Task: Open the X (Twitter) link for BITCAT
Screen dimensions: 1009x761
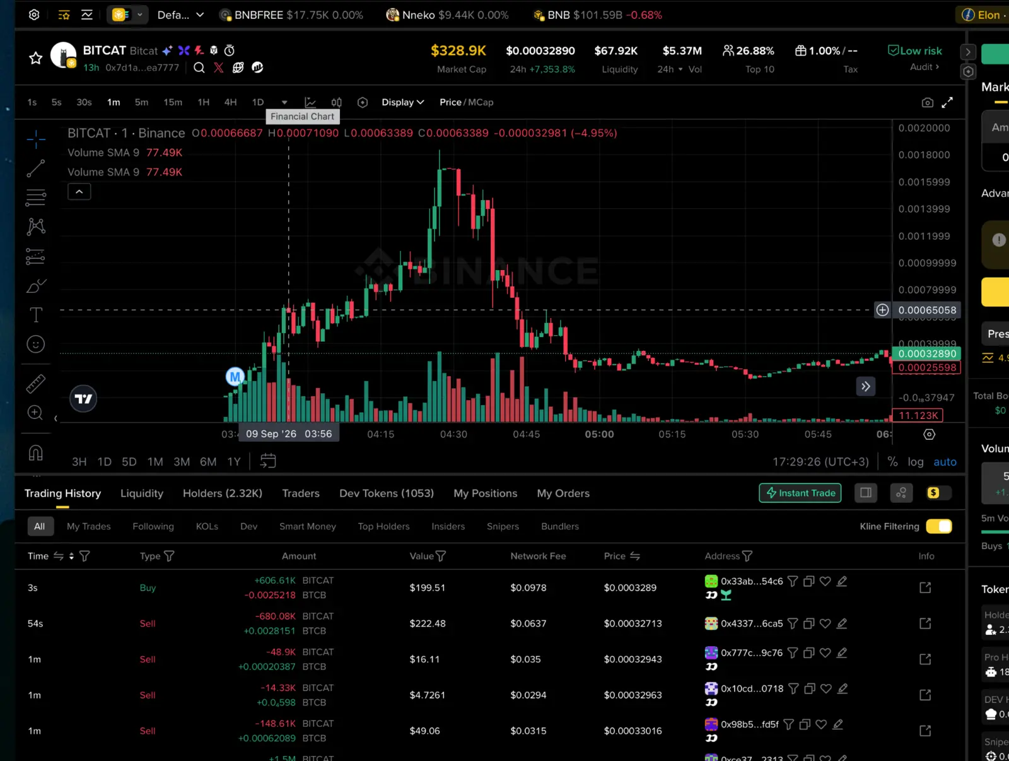Action: [218, 68]
